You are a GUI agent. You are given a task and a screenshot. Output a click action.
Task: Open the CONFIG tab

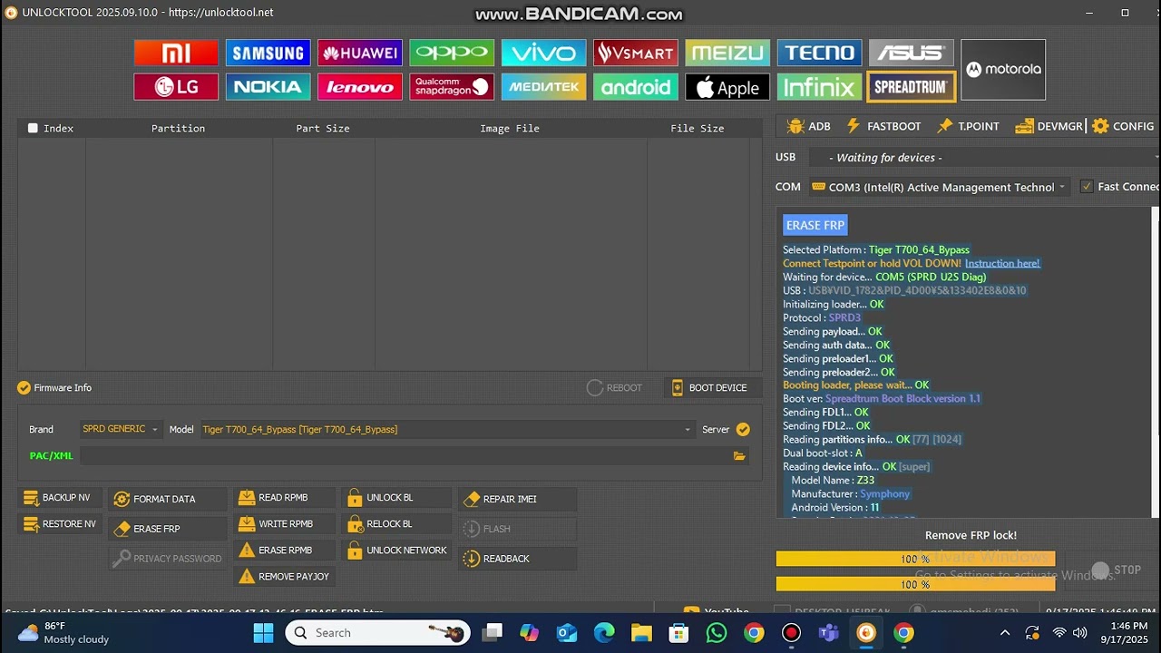pyautogui.click(x=1123, y=126)
